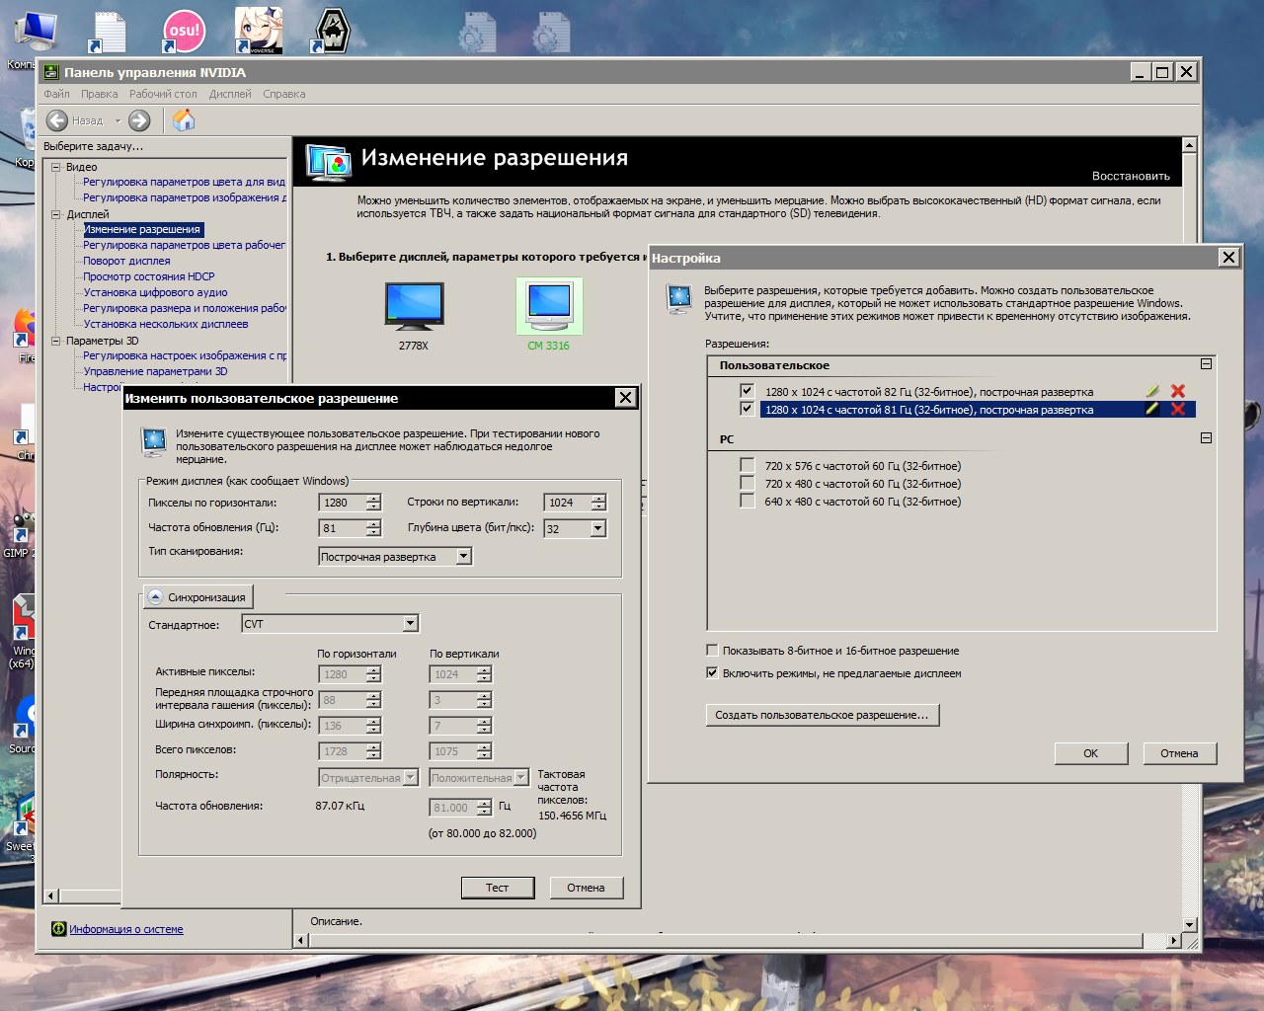
Task: Open the Дисплей menu
Action: click(230, 95)
